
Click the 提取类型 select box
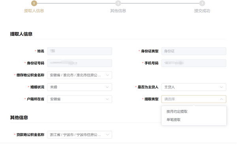(x=194, y=99)
